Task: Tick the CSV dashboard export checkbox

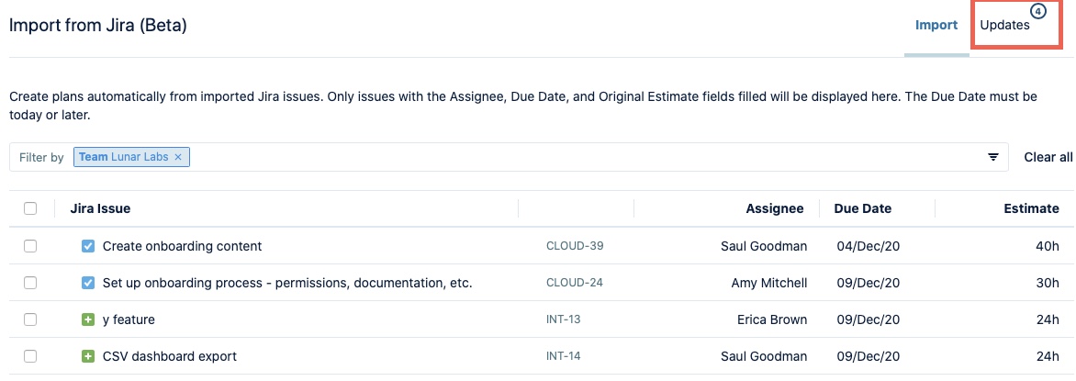Action: (30, 356)
